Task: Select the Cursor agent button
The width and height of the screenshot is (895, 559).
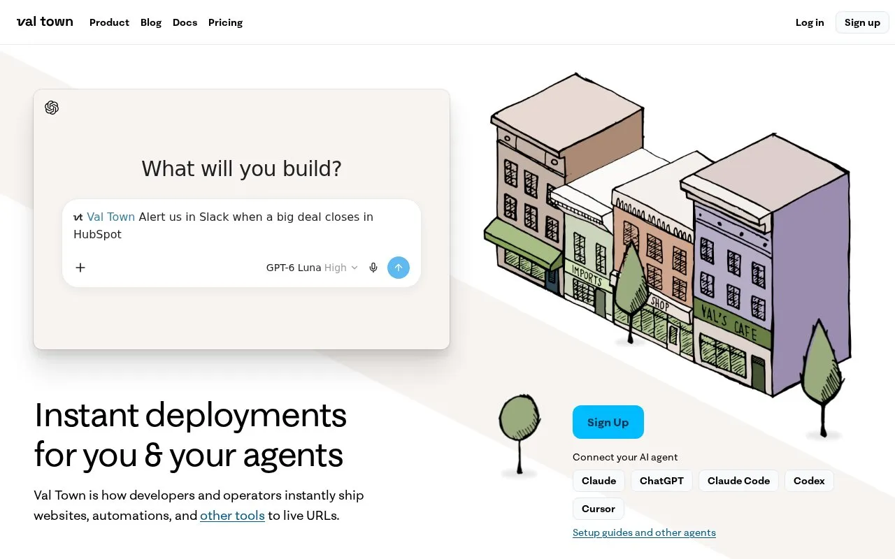Action: tap(599, 509)
